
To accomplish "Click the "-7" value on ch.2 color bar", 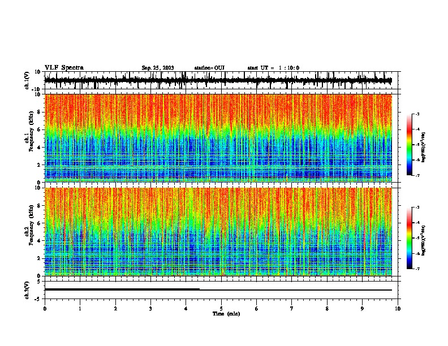I will [x=417, y=269].
